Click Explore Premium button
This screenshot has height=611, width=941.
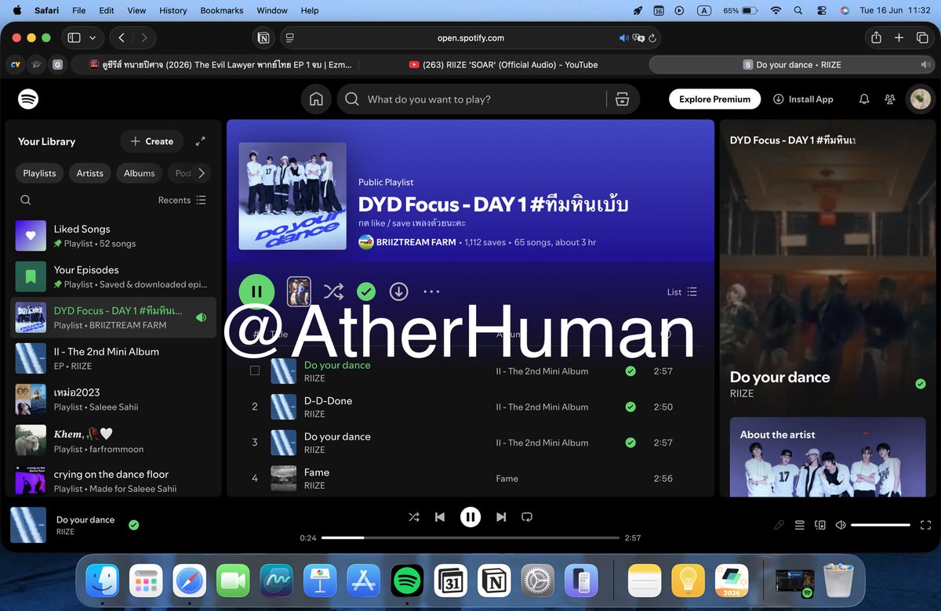[715, 99]
